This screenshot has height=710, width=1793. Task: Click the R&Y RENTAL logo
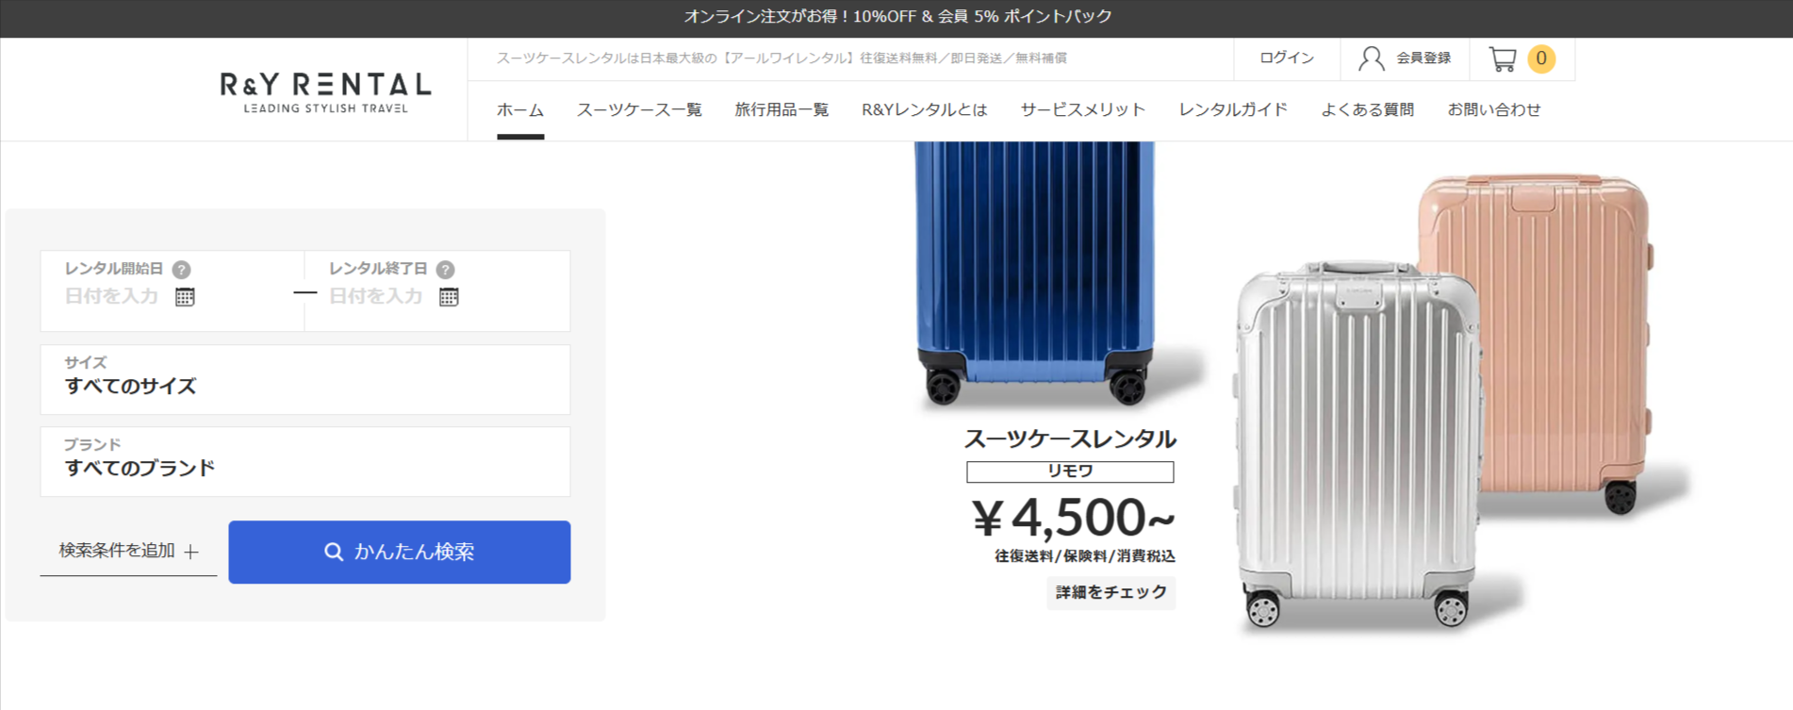point(325,92)
